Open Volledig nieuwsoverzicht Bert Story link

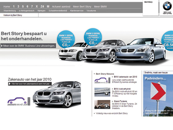click(x=112, y=113)
